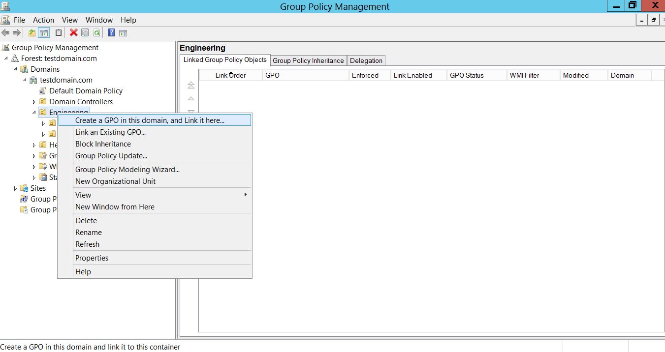This screenshot has width=665, height=352.
Task: Click the Forward arrow in the toolbar
Action: 16,33
